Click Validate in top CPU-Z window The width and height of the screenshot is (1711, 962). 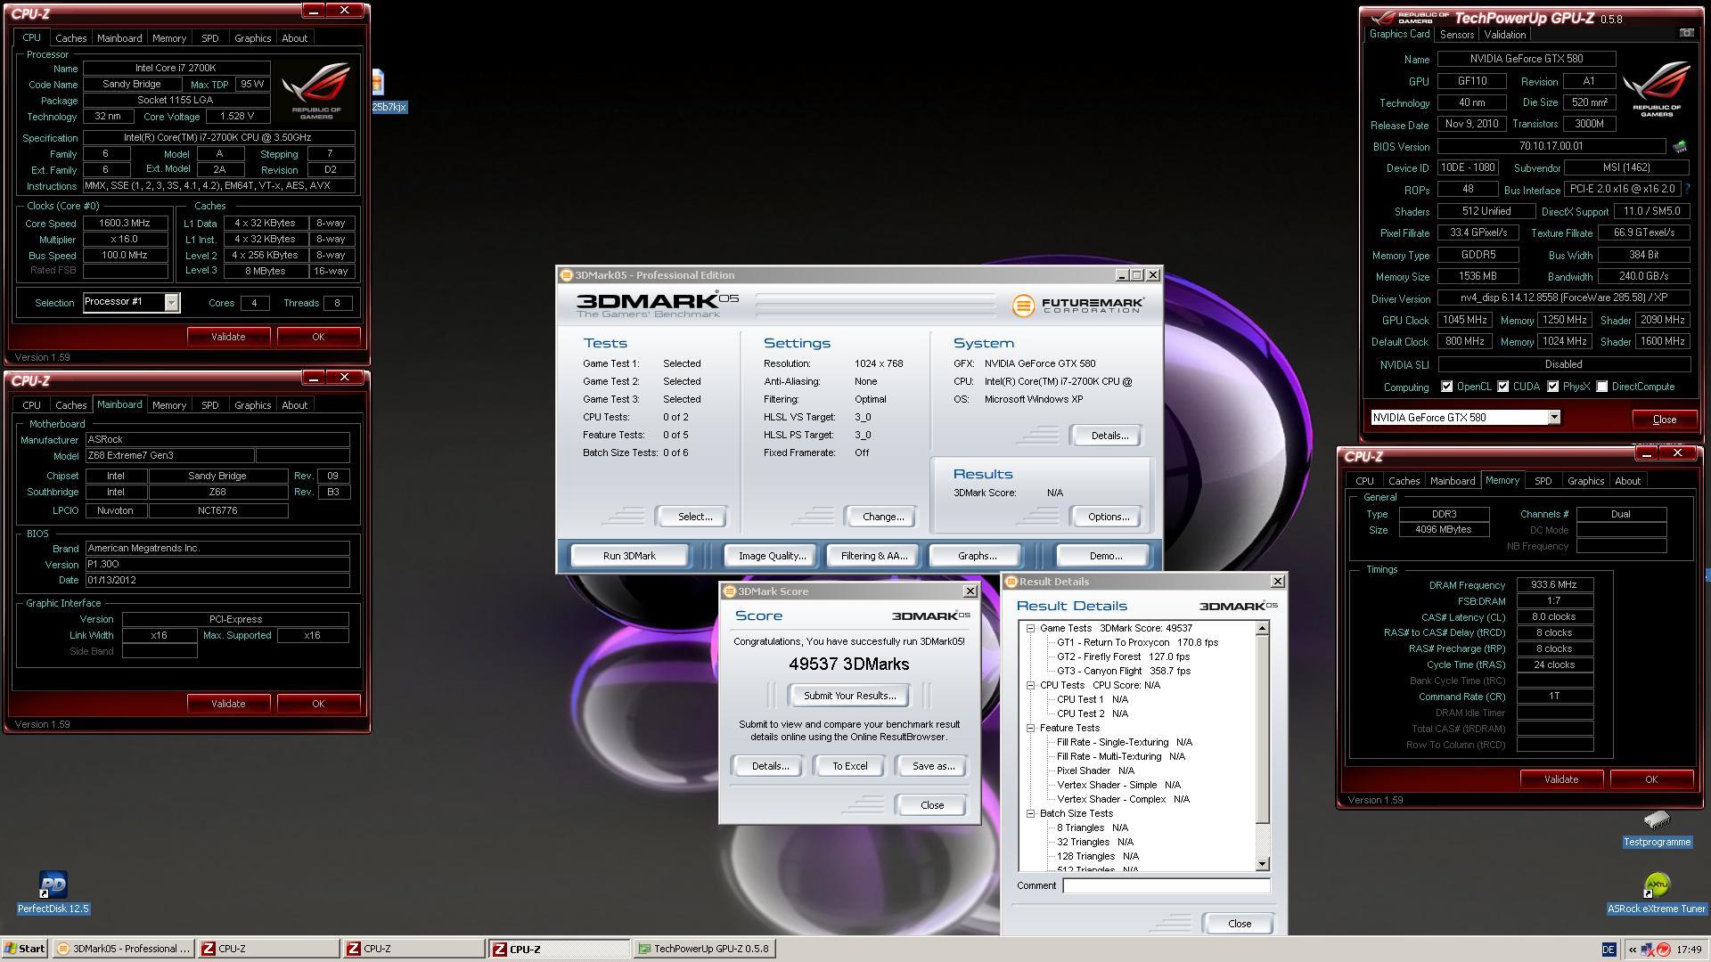tap(228, 337)
